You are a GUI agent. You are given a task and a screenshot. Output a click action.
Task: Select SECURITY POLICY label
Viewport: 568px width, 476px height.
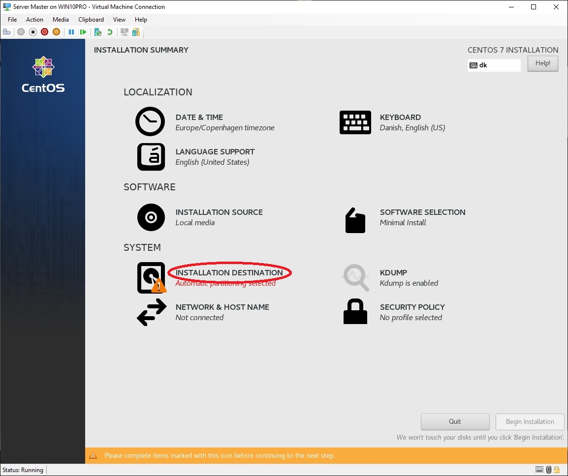[x=412, y=307]
